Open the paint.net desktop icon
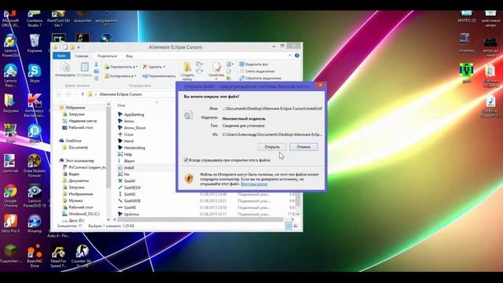 tap(10, 164)
